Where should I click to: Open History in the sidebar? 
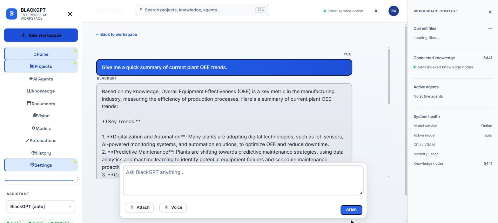click(41, 153)
